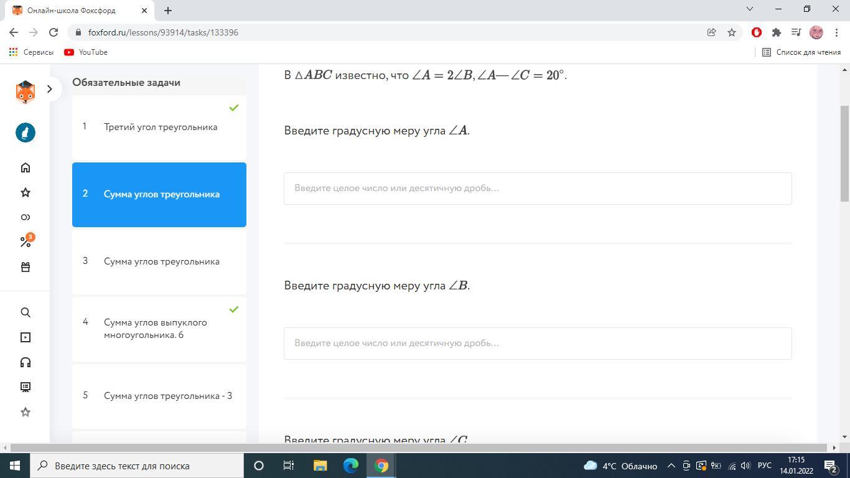Open the extensions puzzle icon

click(x=777, y=32)
